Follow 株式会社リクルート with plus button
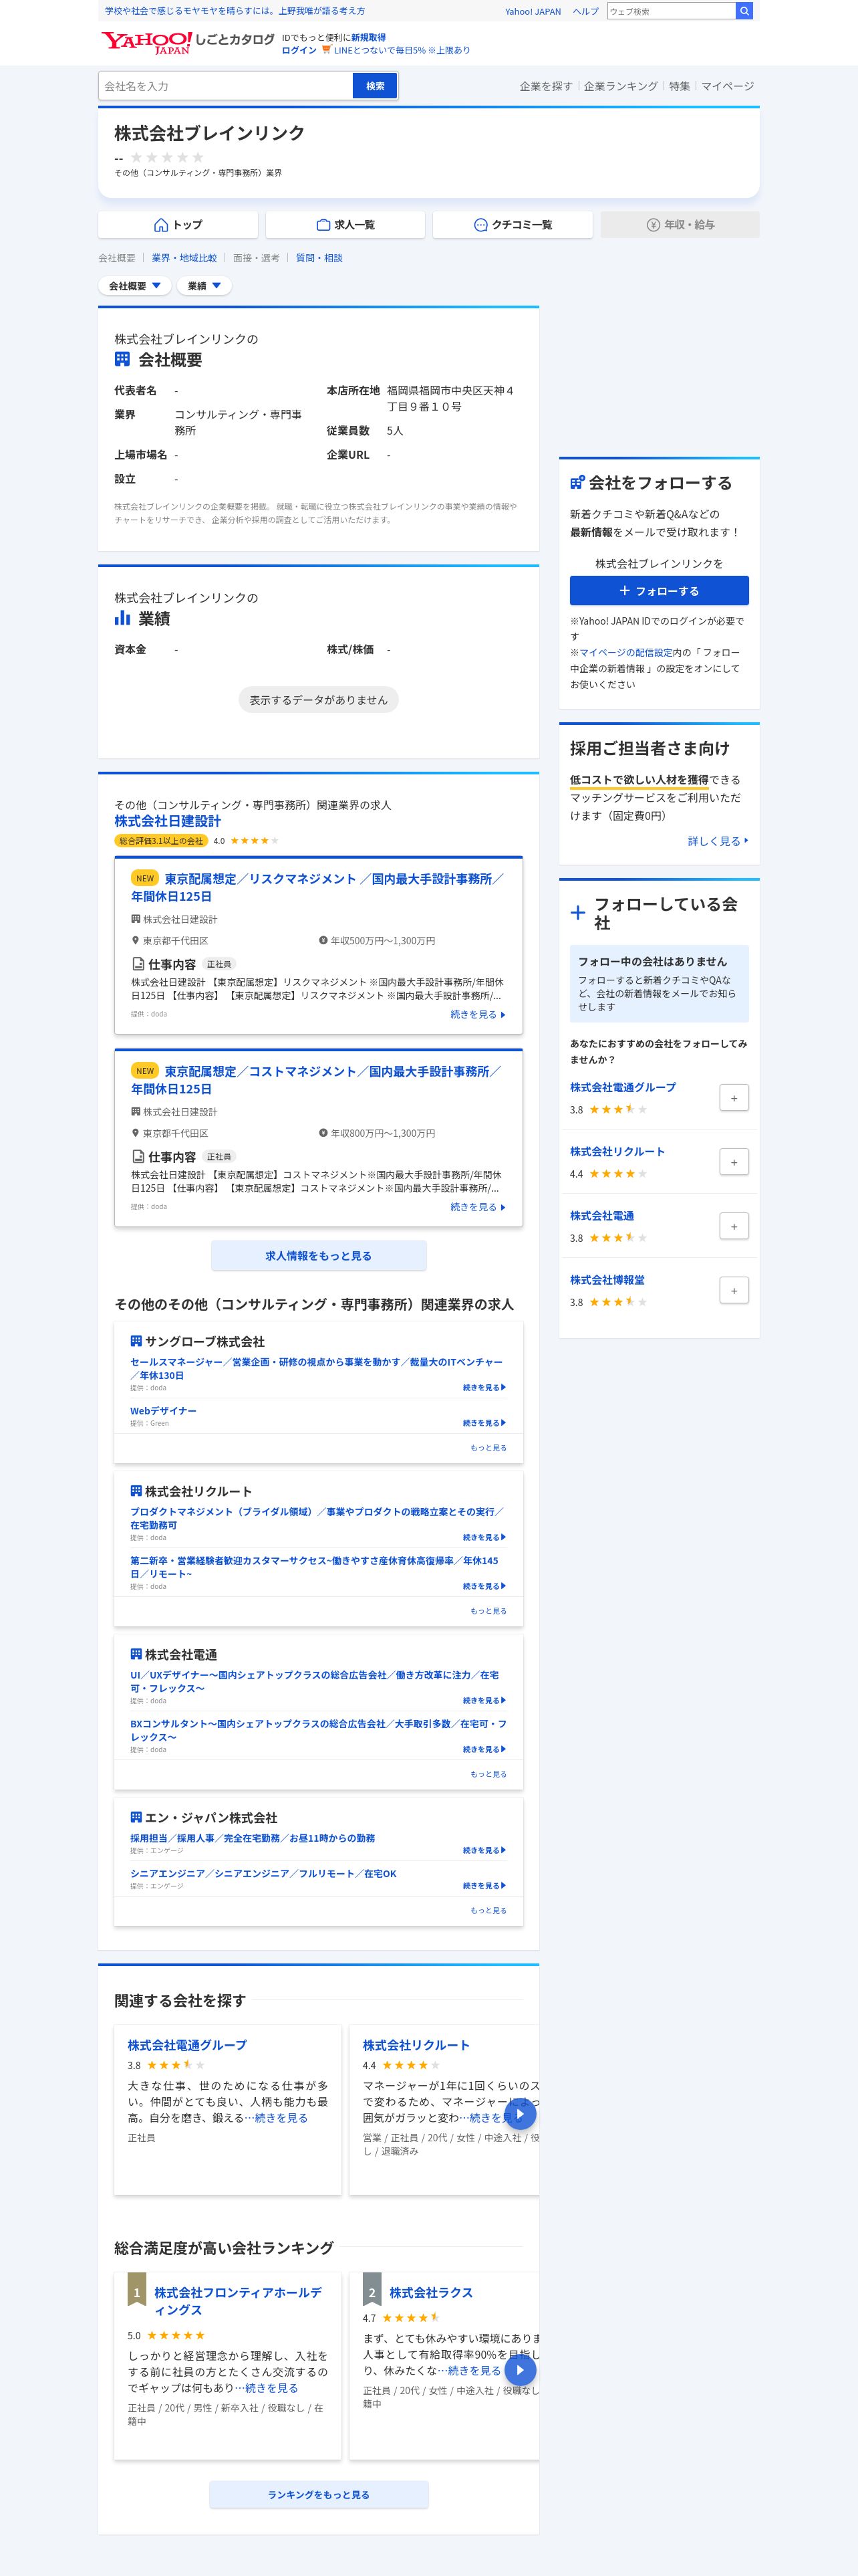 [734, 1162]
